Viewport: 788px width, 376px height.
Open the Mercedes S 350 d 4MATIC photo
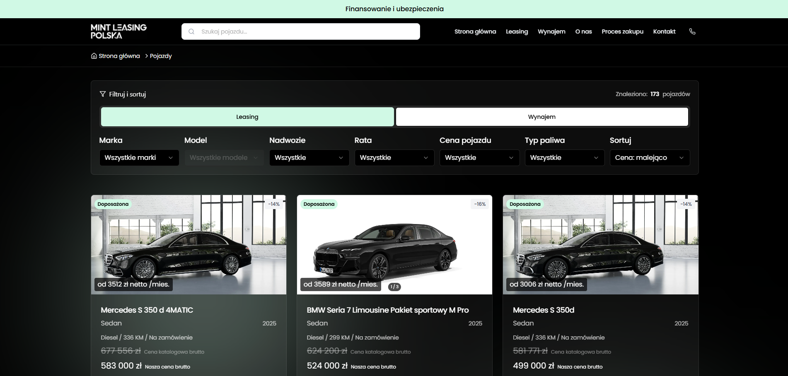coord(189,245)
